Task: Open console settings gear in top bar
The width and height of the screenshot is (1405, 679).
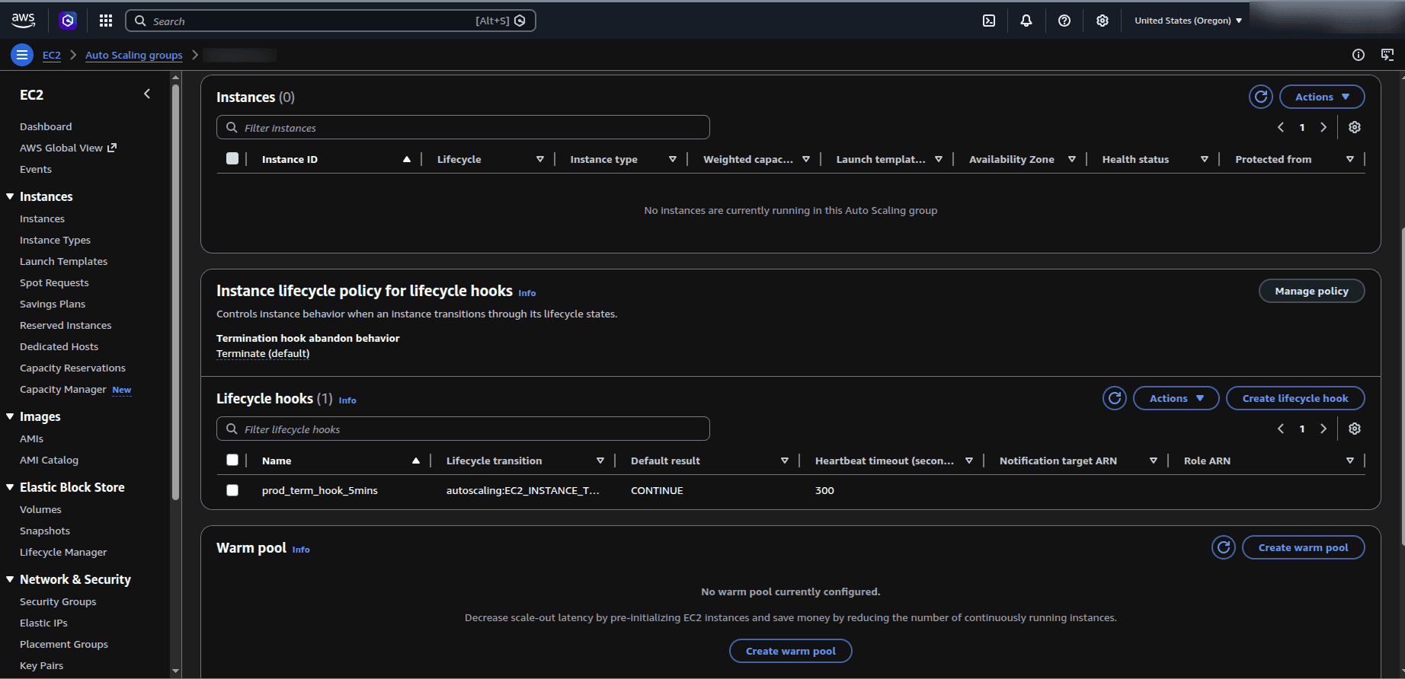Action: [x=1103, y=21]
